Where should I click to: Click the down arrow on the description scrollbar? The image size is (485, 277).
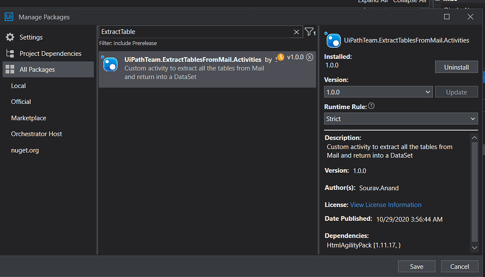[x=474, y=248]
